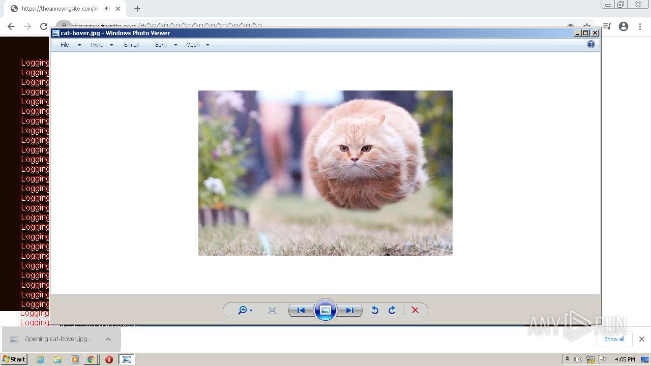
Task: Expand the cat-hover.jpg download chevron
Action: tap(108, 339)
